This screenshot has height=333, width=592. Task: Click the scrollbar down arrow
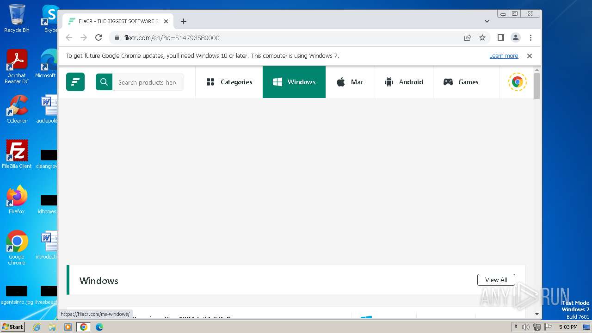click(537, 314)
